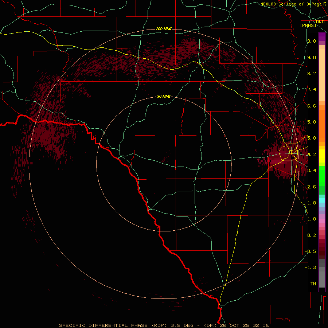The image size is (328, 328).
Task: Click the 9.0 scale value
Action: [x=312, y=57]
